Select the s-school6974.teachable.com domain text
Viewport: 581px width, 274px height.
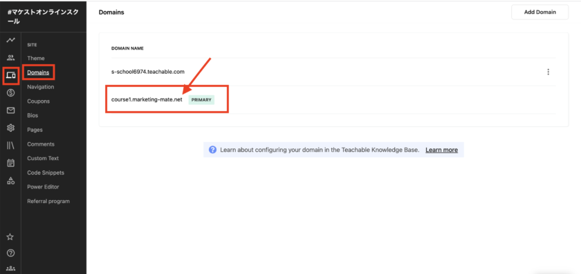(x=148, y=72)
